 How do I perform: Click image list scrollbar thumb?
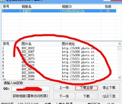pyautogui.click(x=120, y=48)
